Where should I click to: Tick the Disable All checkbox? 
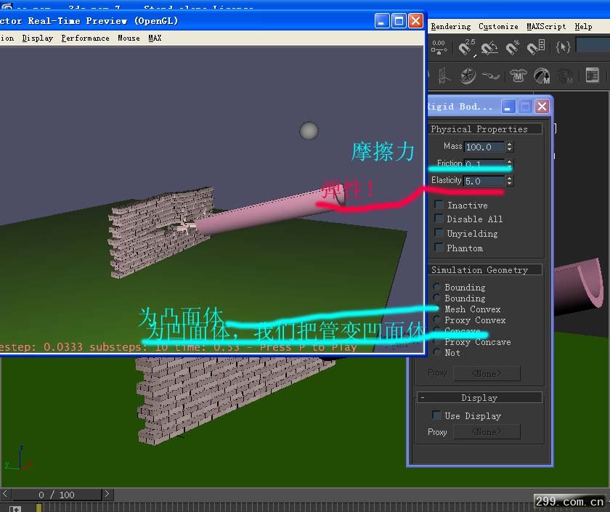click(x=439, y=219)
